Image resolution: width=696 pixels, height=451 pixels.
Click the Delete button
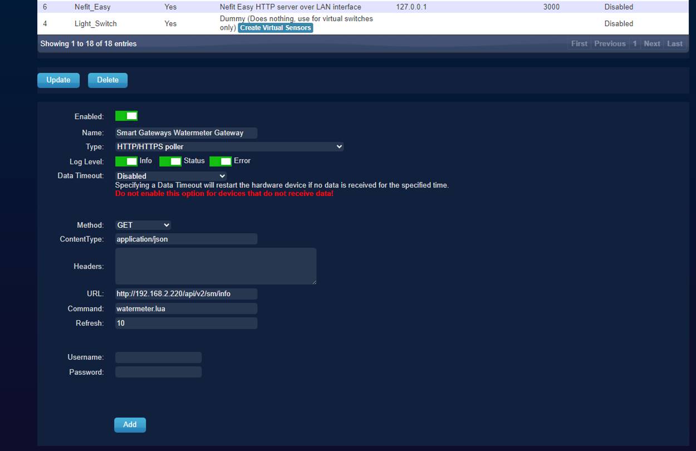(107, 80)
